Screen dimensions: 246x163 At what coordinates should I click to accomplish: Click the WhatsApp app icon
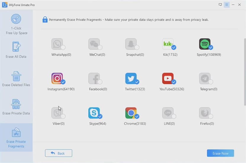57,44
